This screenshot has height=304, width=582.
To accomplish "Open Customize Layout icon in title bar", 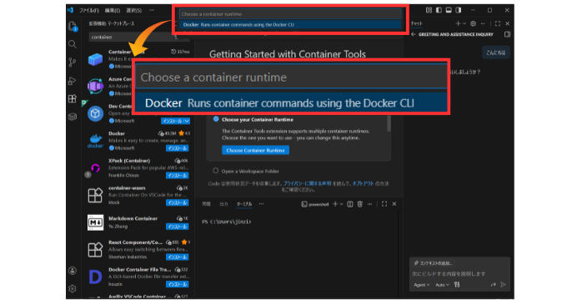I will (x=429, y=10).
